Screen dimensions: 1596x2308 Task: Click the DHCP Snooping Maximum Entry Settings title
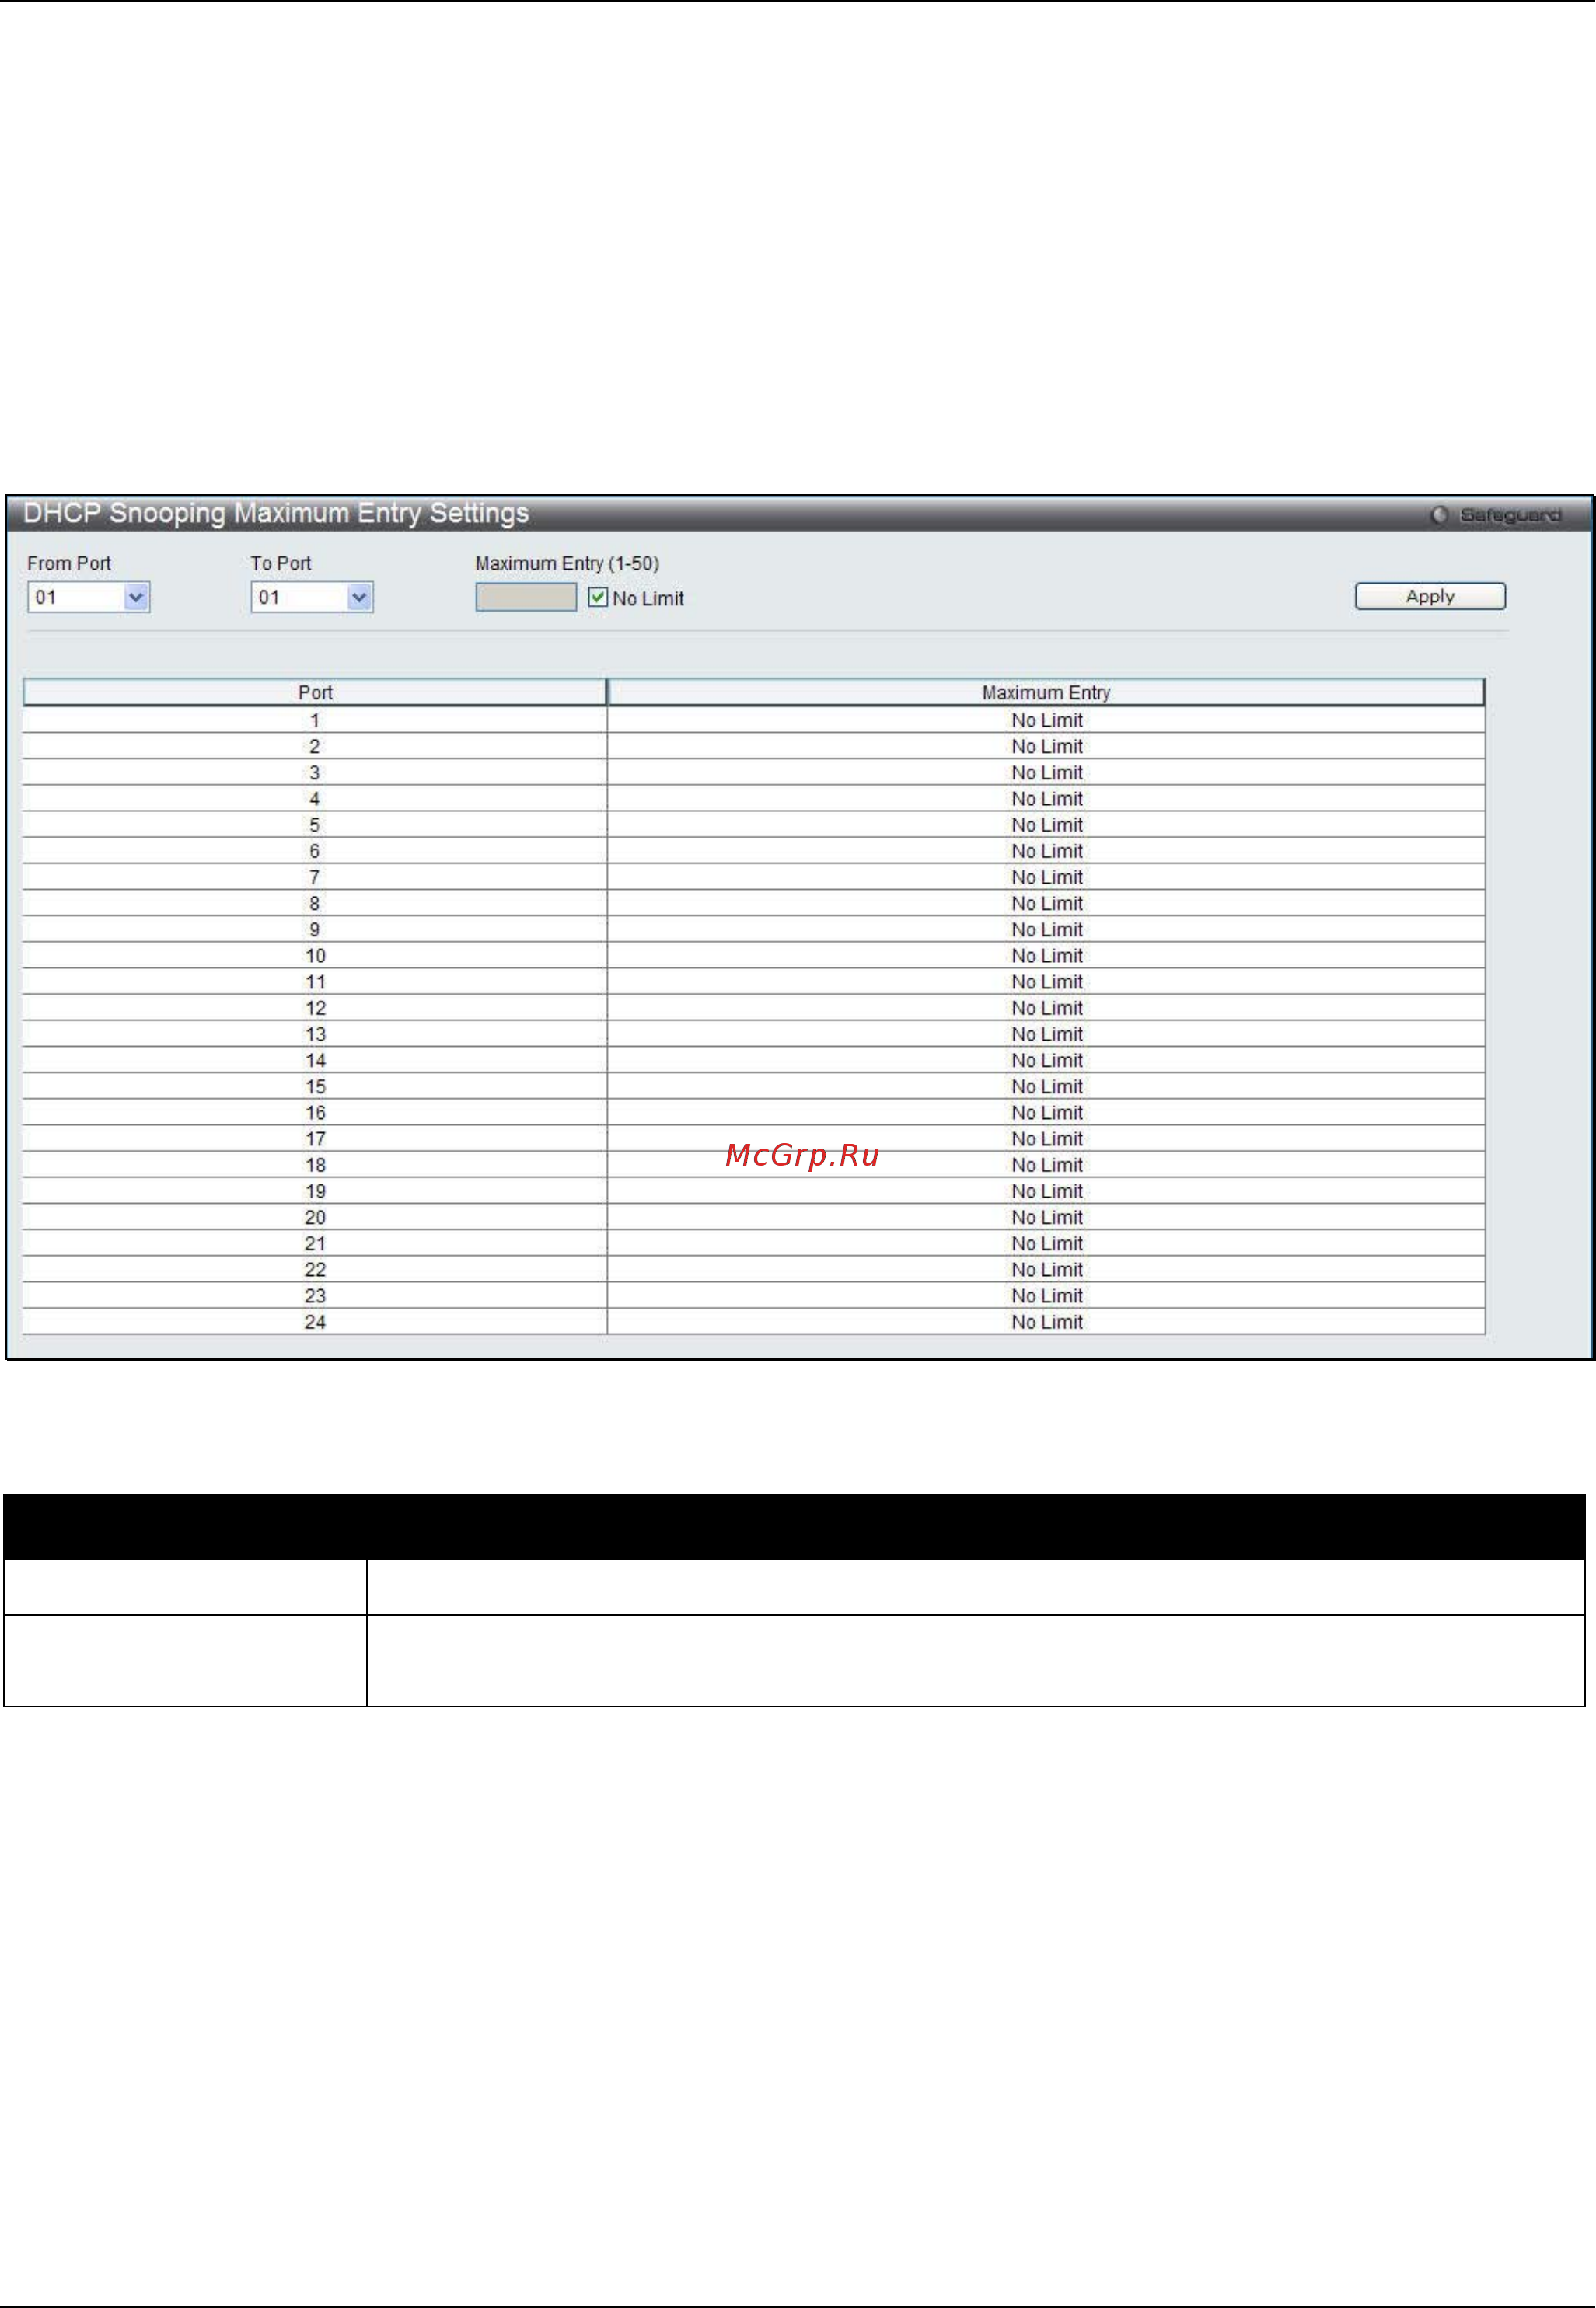276,514
